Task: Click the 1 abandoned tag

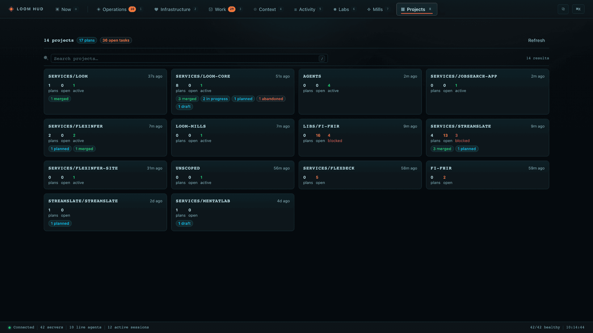Action: point(271,99)
